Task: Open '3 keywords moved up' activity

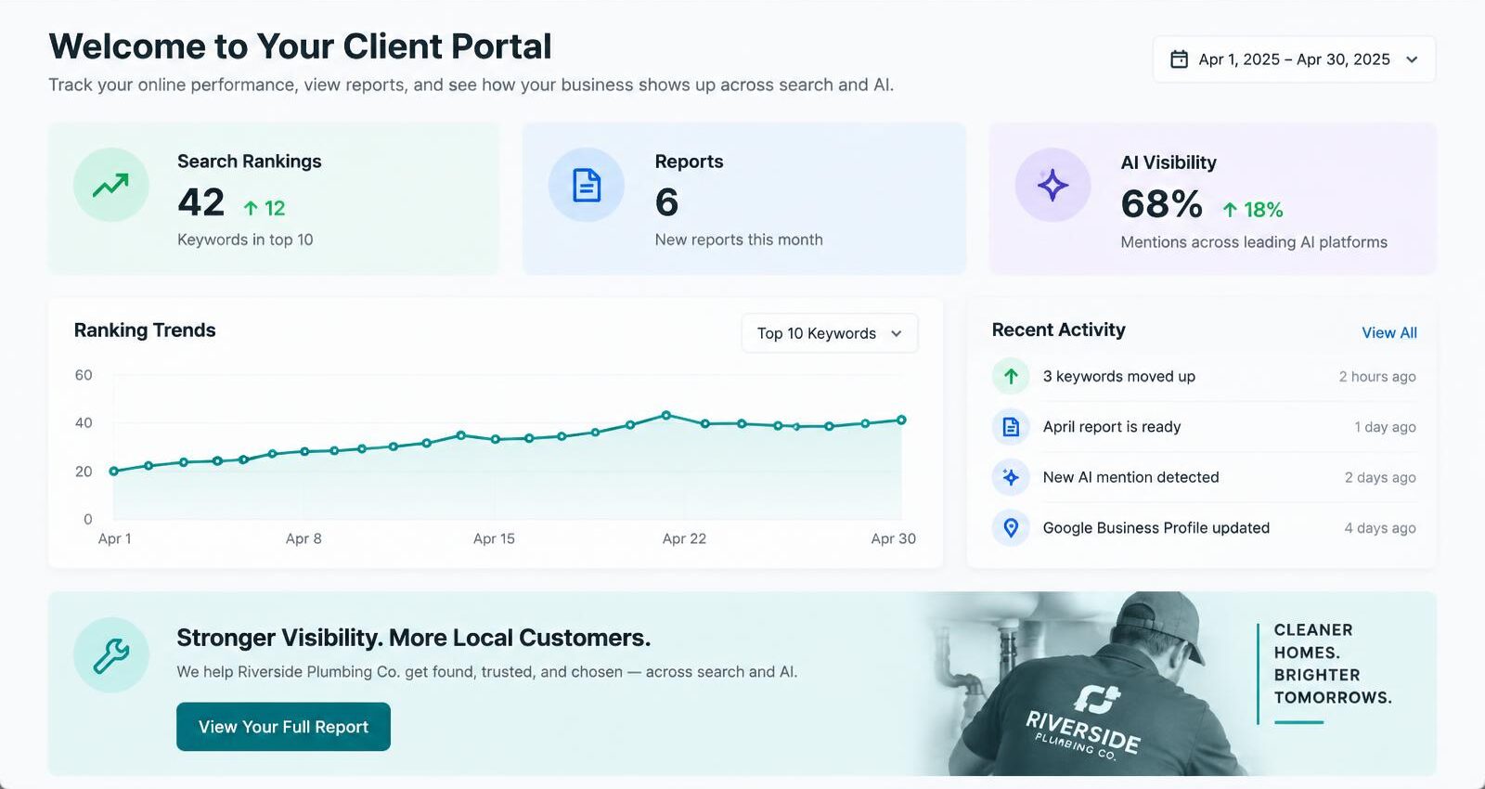Action: [x=1204, y=376]
